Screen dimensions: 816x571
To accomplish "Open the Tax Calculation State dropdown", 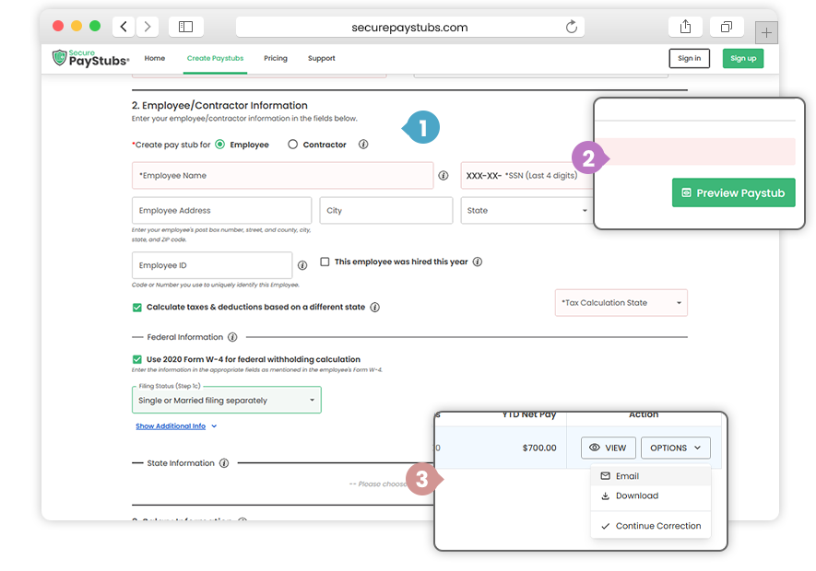I will (621, 303).
